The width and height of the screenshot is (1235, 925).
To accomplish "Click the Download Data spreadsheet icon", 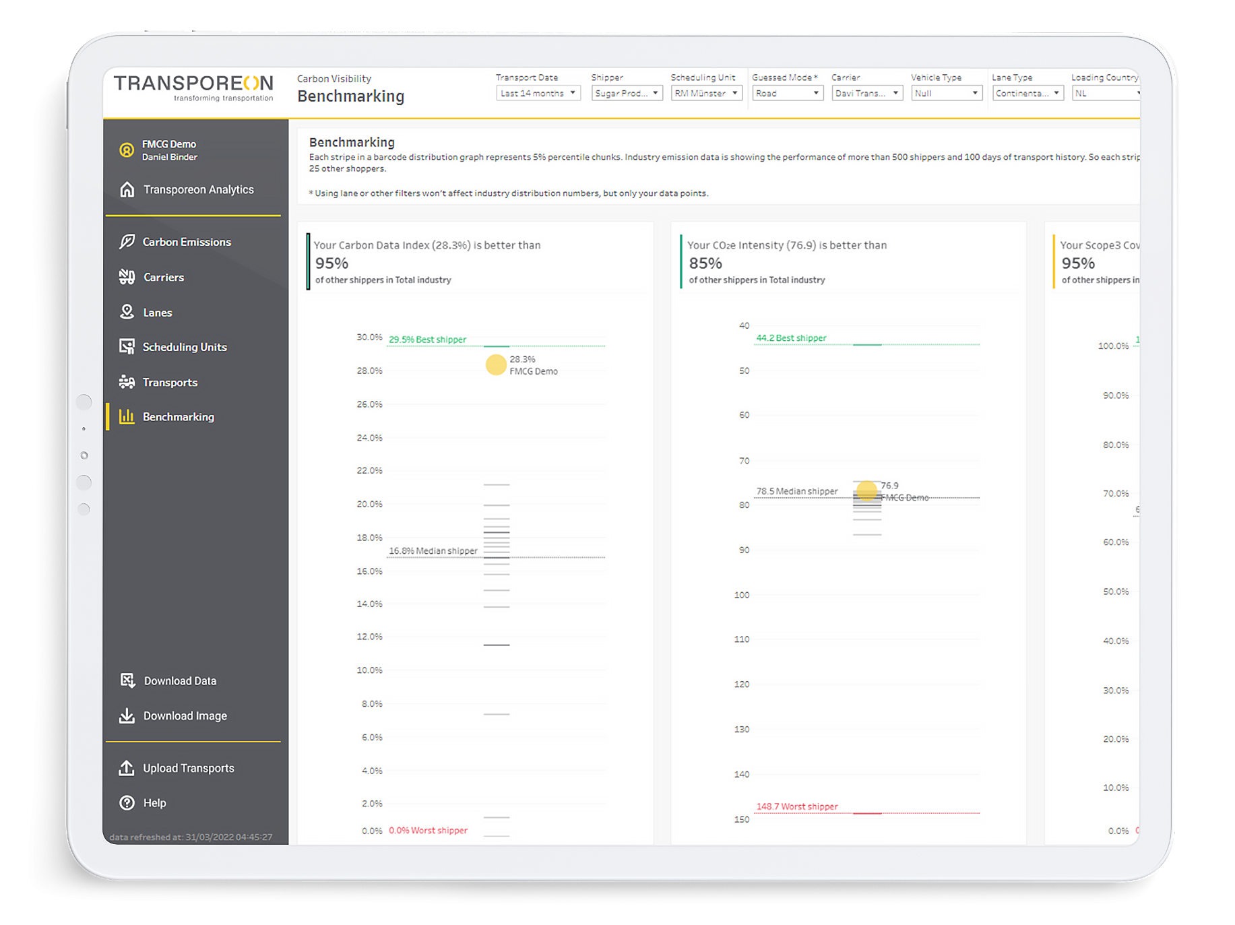I will click(x=127, y=680).
